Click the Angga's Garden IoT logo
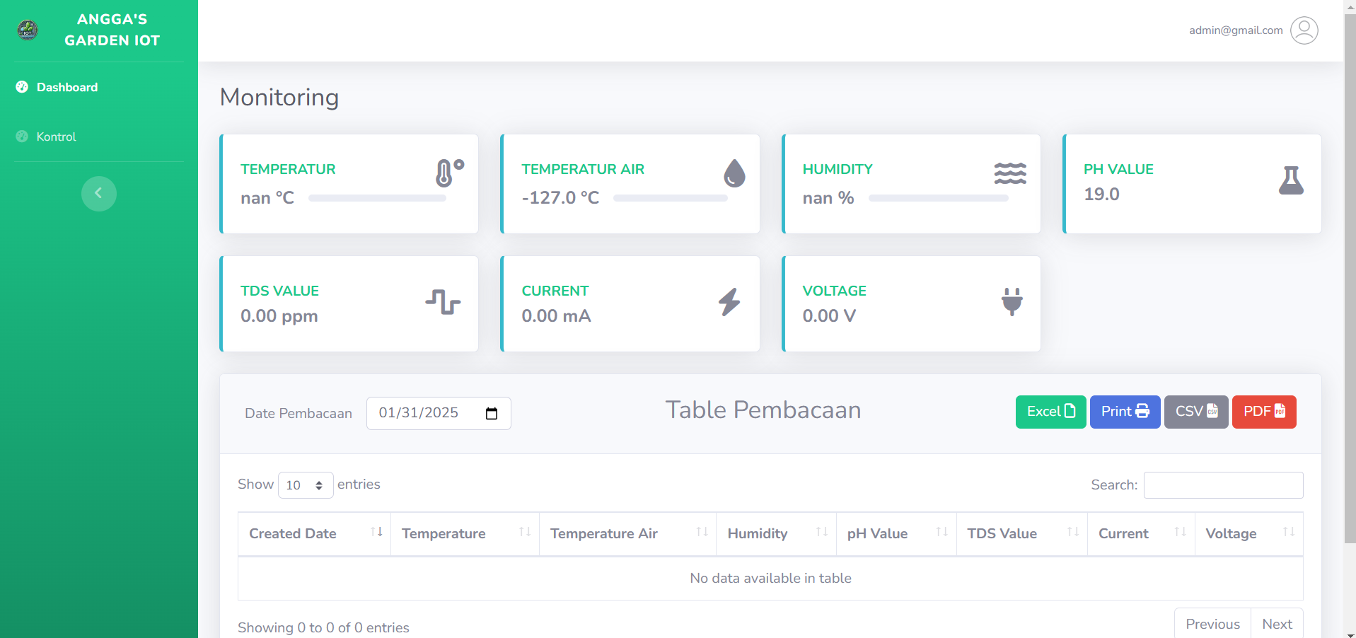The width and height of the screenshot is (1356, 638). pos(27,30)
